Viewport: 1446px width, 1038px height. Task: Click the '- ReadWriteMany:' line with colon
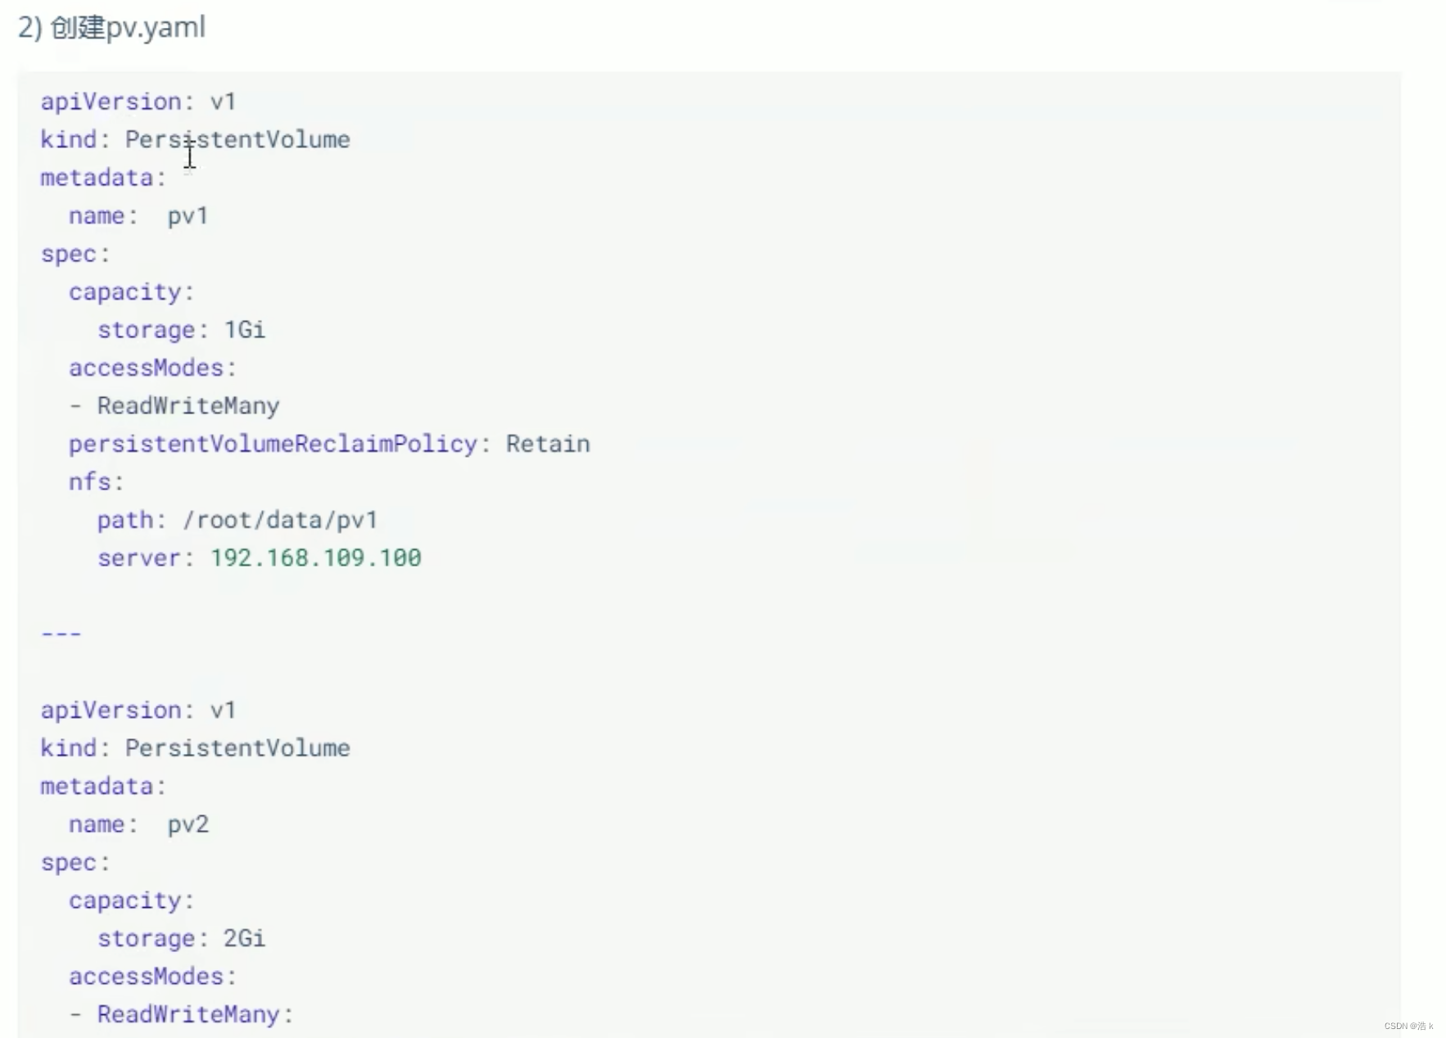tap(181, 1014)
